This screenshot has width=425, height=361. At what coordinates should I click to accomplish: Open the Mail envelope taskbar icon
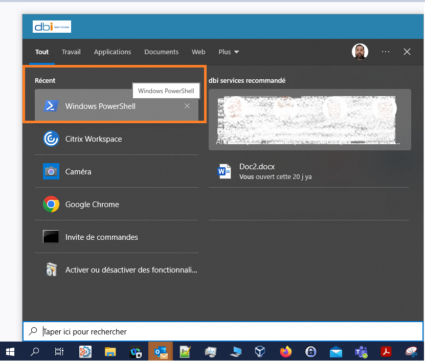(x=336, y=352)
